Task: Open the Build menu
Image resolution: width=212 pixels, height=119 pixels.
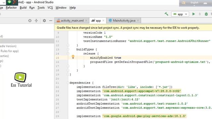Action: click(23, 8)
